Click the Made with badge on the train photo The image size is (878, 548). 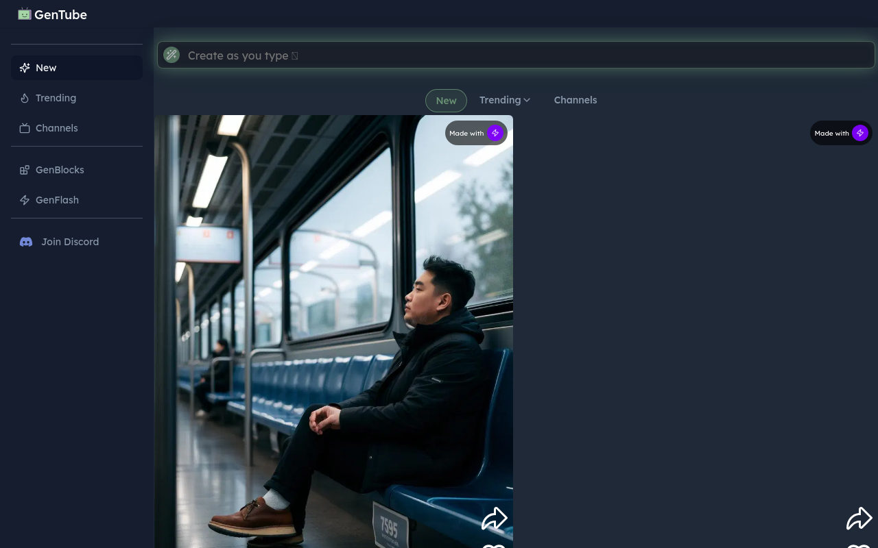click(x=476, y=133)
